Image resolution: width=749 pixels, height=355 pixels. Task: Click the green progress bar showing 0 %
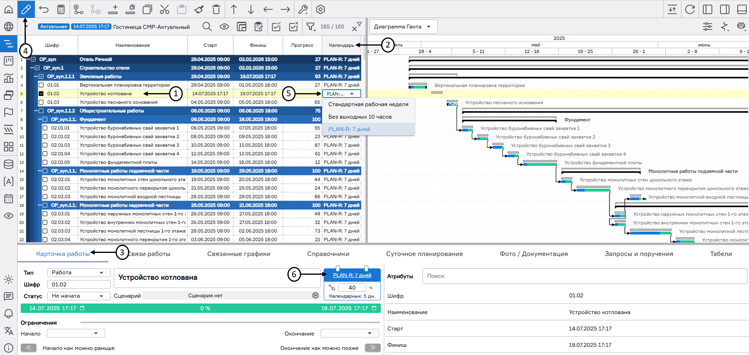[200, 308]
